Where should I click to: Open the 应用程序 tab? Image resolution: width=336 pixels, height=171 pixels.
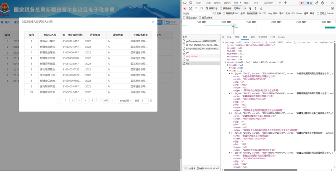(268, 3)
